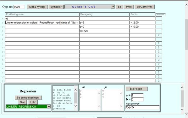Screen dimensions: 188x118
Task: Click scroll-up arrow of y values box
Action: 121,93
